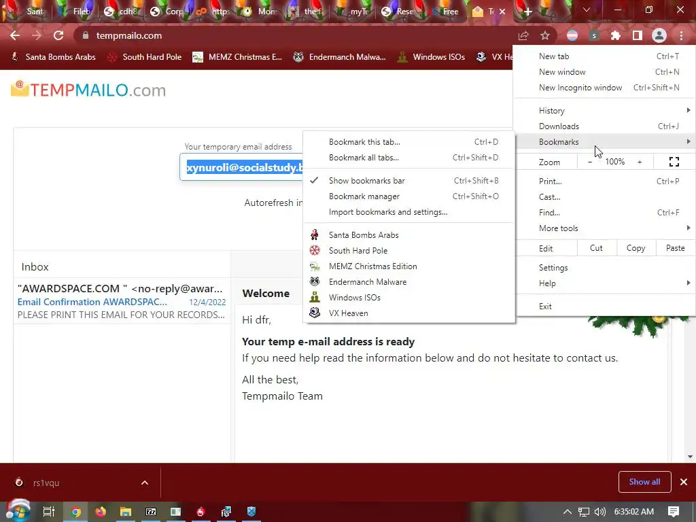Open the Chrome profile avatar
Viewport: 696px width, 522px height.
(x=659, y=35)
